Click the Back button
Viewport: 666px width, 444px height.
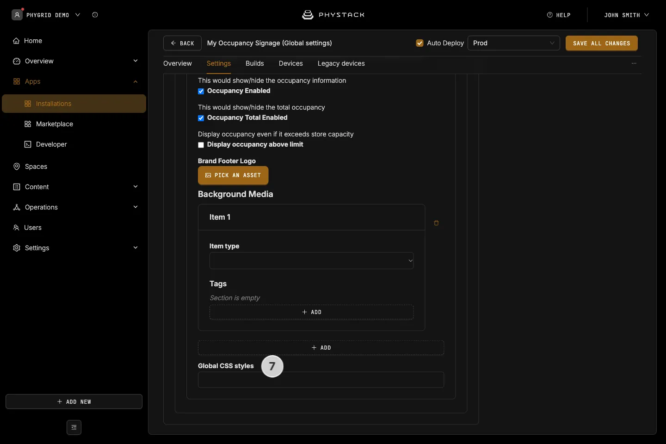(x=182, y=43)
